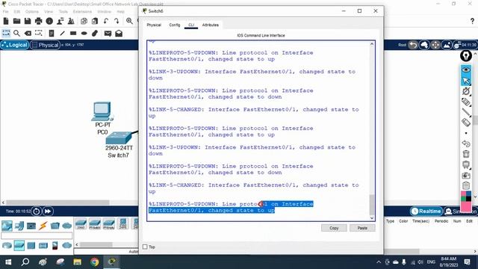Redo the action with the Redo arrow
This screenshot has width=478, height=269.
pyautogui.click(x=117, y=21)
